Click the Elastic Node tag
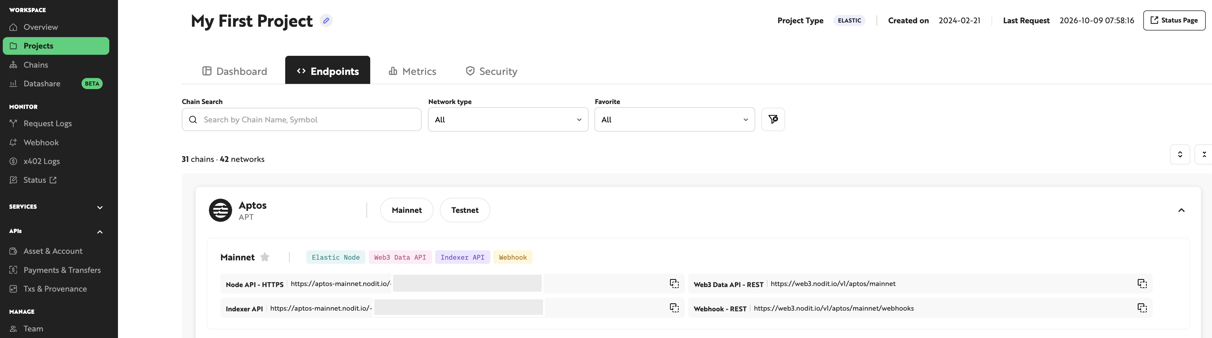Image resolution: width=1212 pixels, height=338 pixels. [336, 257]
